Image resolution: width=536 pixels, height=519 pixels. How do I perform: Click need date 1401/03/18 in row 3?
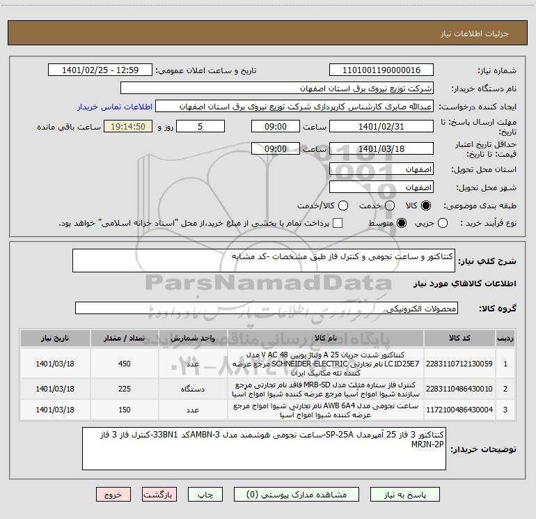55,410
